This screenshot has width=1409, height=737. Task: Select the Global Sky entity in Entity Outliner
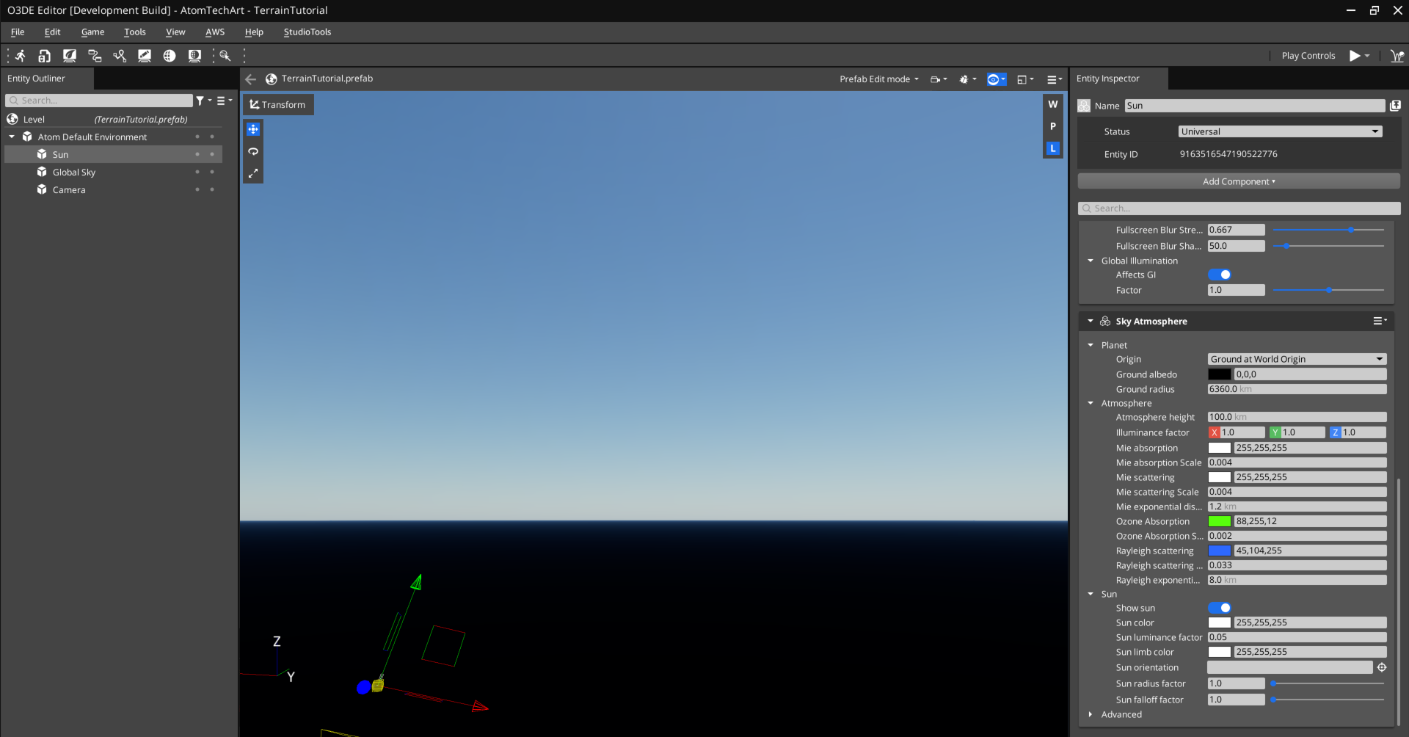tap(73, 172)
